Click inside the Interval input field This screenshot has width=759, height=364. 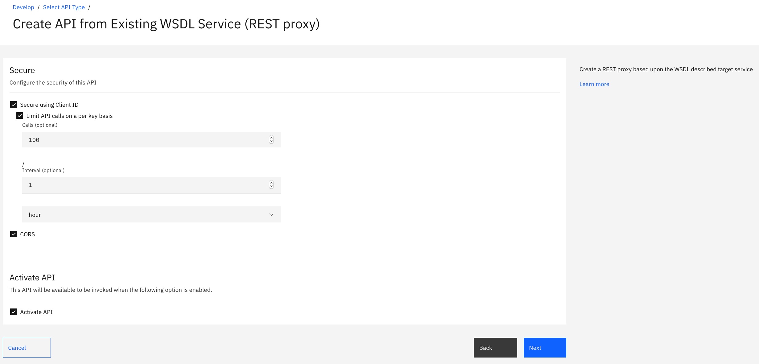click(123, 184)
